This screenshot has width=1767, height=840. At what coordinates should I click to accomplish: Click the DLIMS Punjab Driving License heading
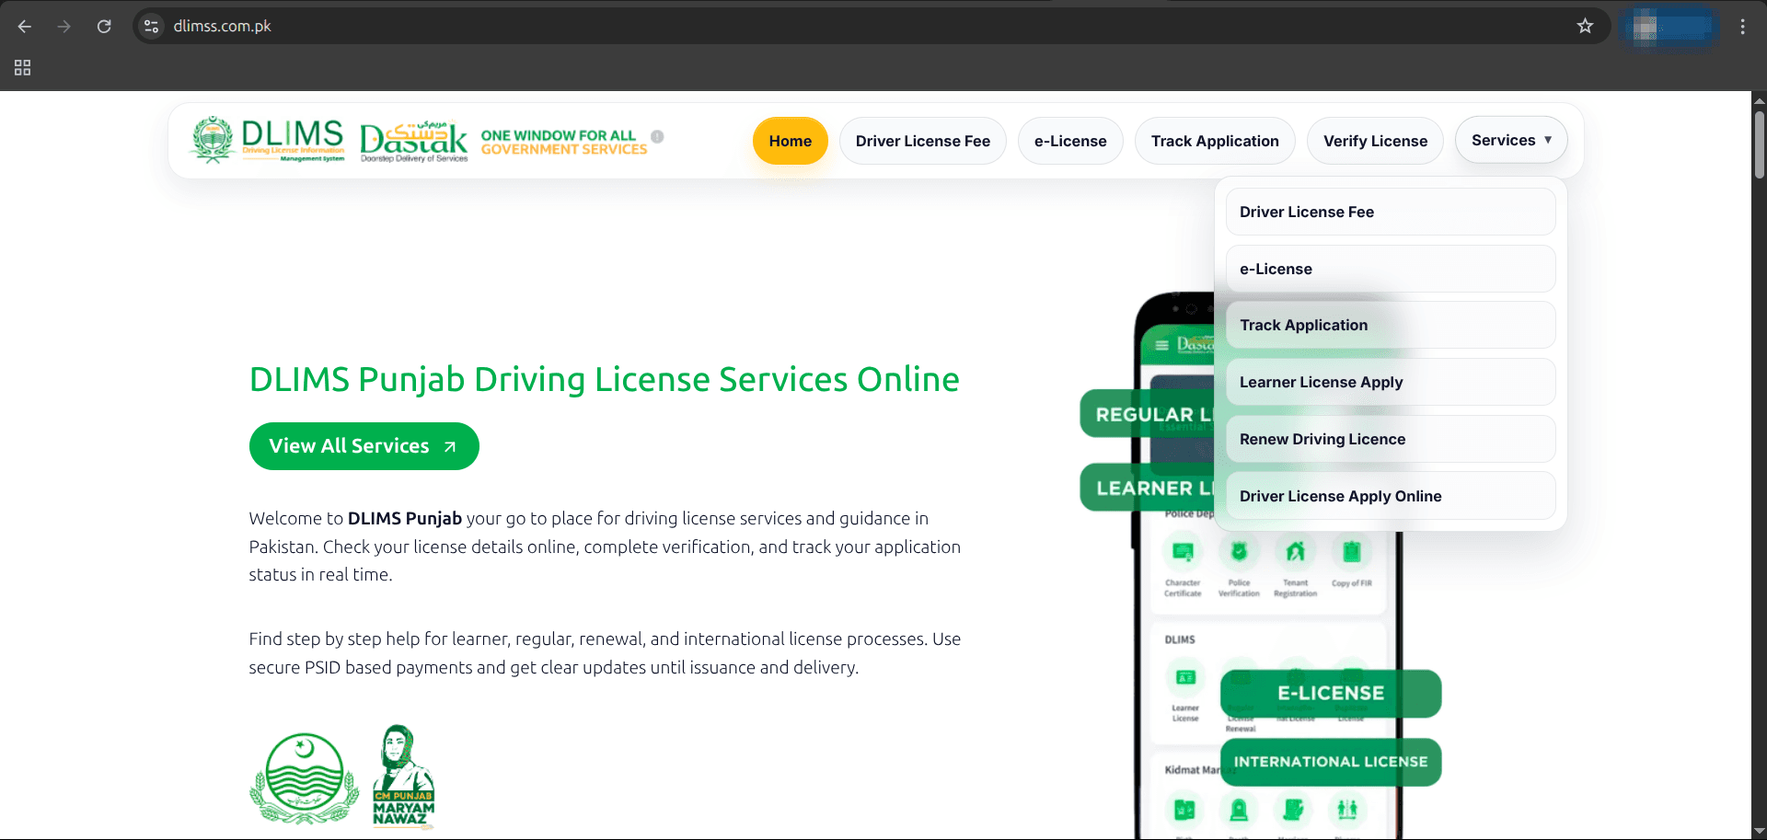(x=604, y=379)
